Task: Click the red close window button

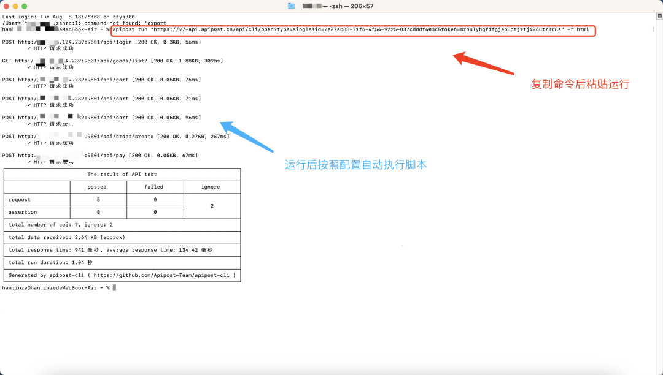Action: point(6,6)
